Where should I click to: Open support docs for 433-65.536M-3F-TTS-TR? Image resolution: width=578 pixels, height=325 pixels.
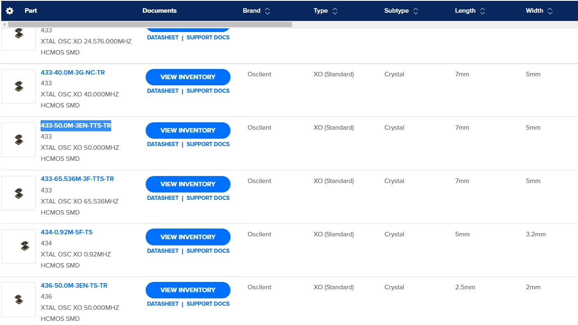point(208,198)
